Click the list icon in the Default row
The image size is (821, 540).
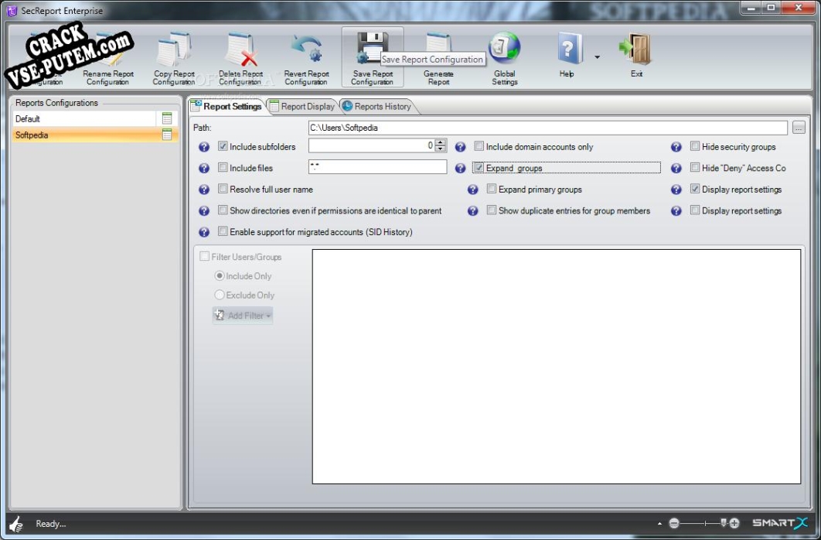click(x=167, y=118)
